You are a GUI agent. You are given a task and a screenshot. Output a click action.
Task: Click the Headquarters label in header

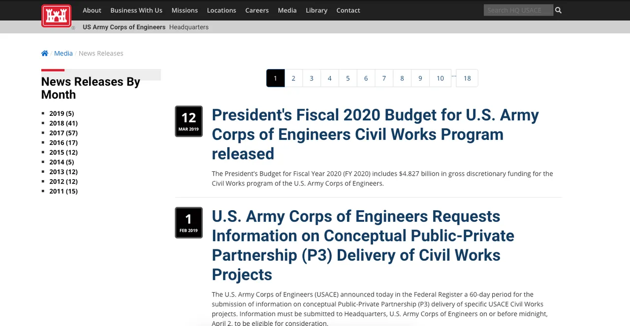(x=189, y=27)
